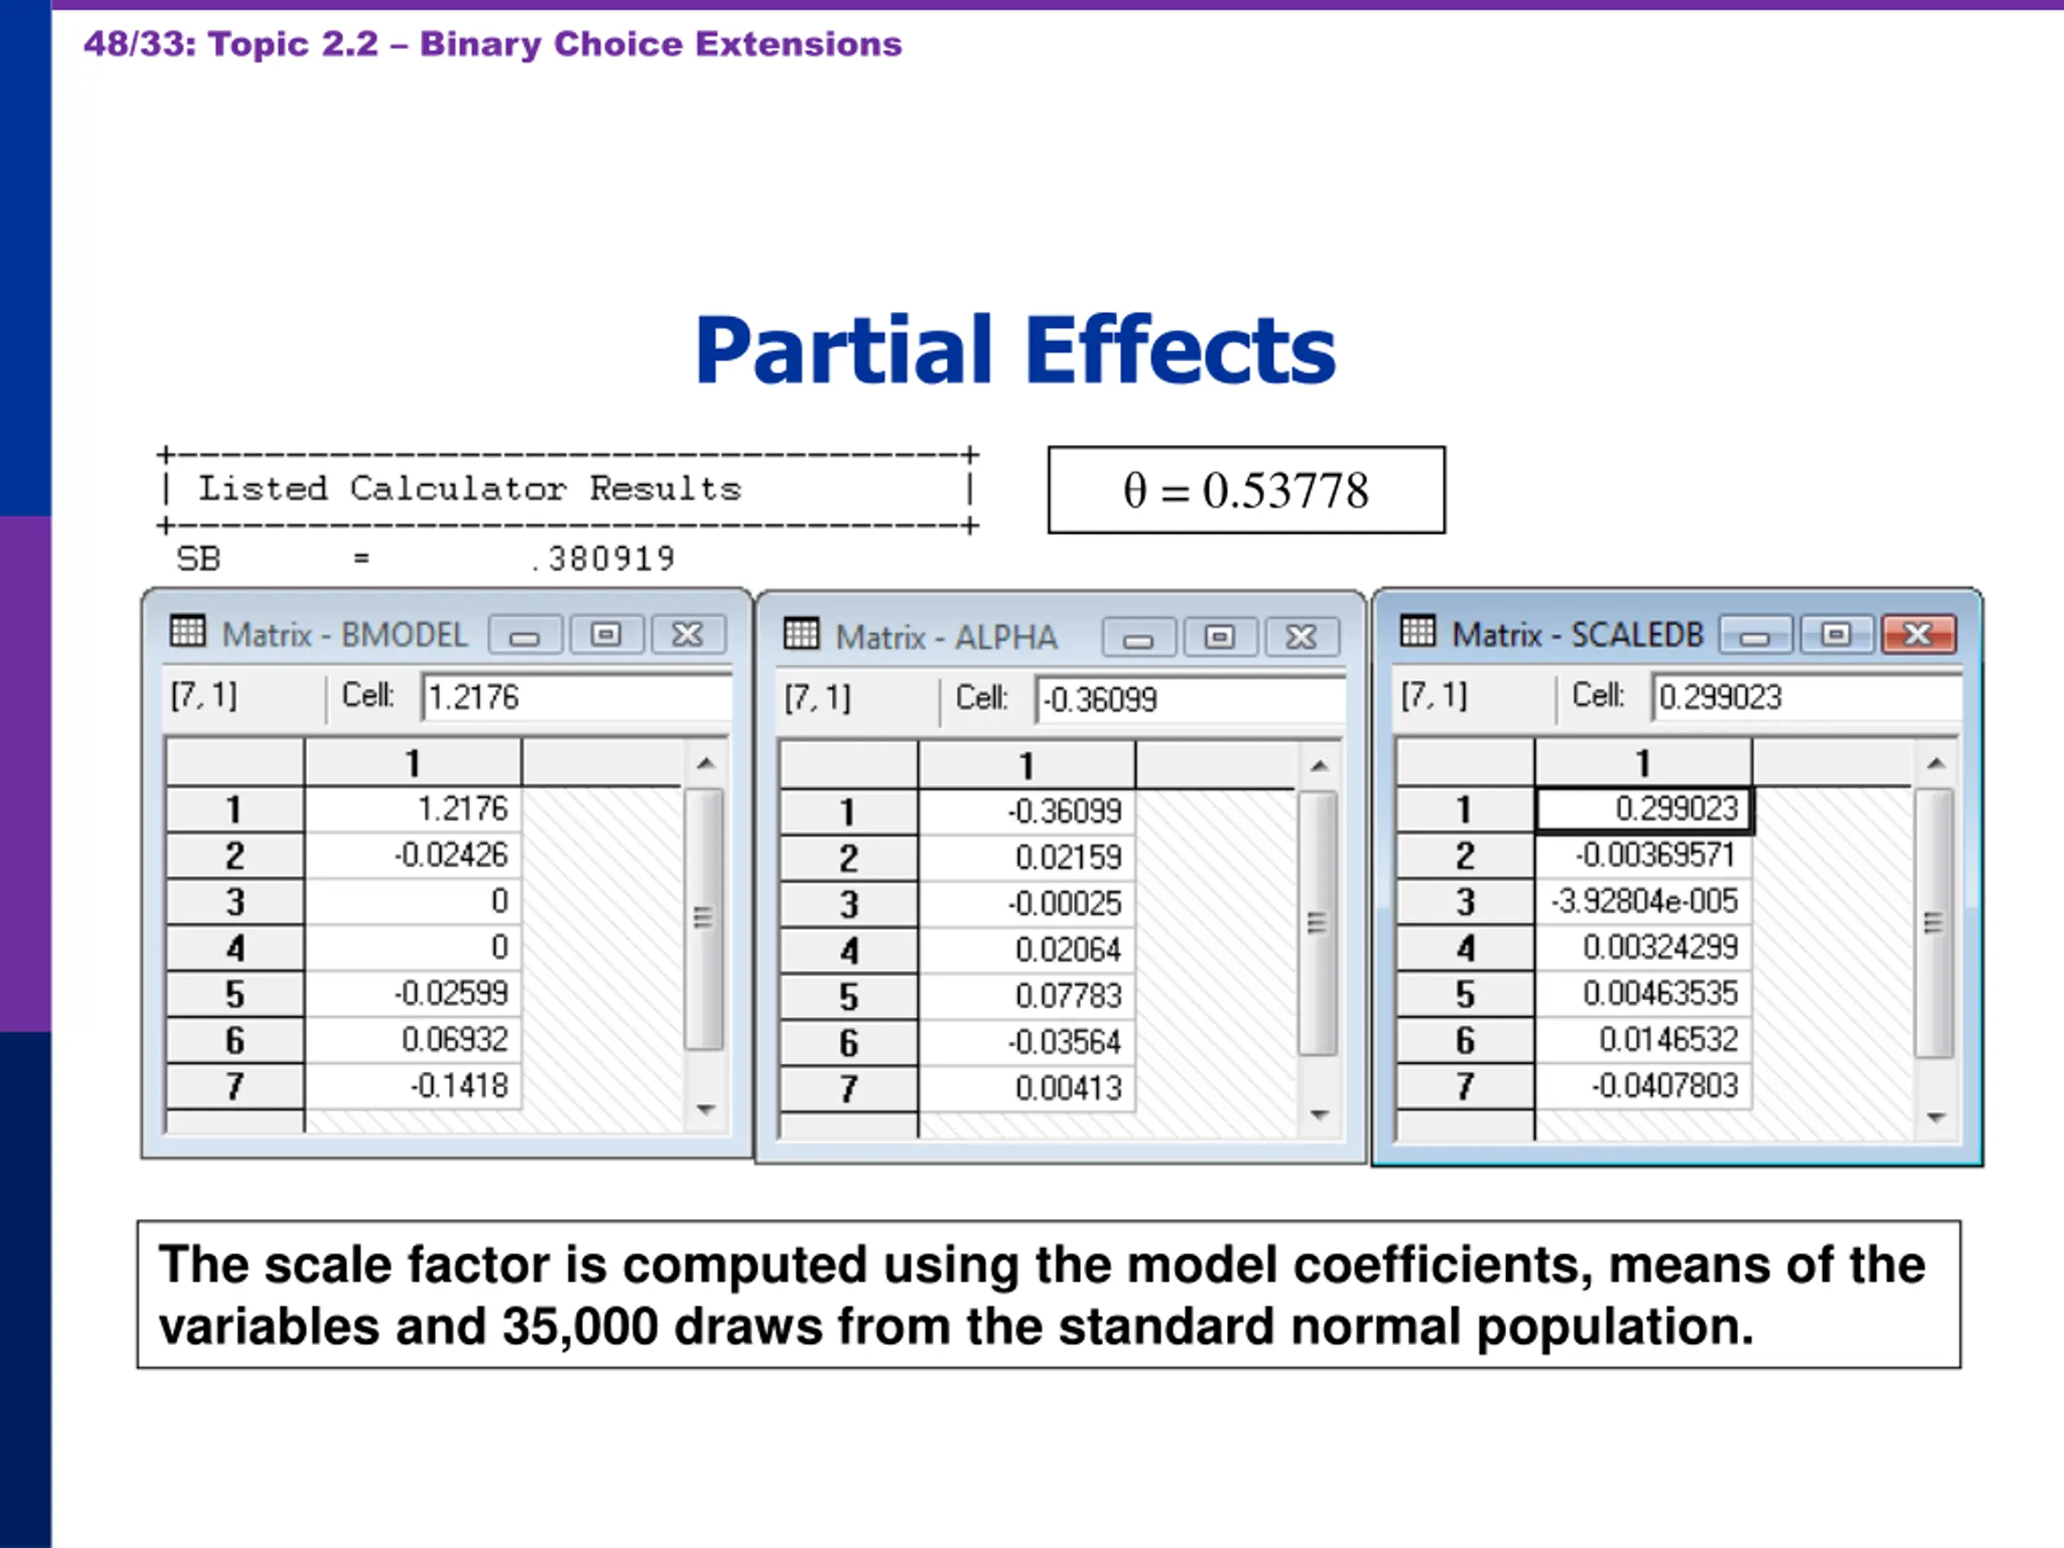The width and height of the screenshot is (2064, 1548).
Task: Click row header 2 in SCALEDB matrix
Action: click(x=1465, y=855)
